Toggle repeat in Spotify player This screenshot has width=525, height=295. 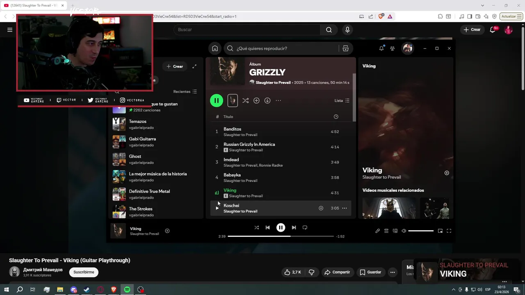pyautogui.click(x=305, y=227)
